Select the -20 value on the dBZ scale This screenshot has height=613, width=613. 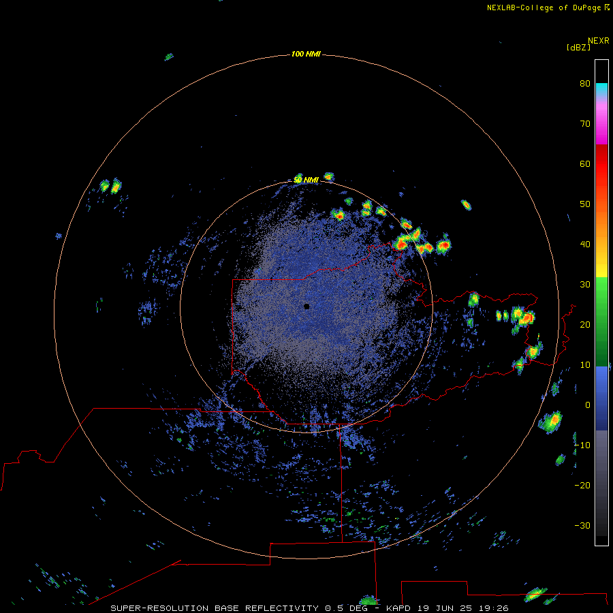582,485
